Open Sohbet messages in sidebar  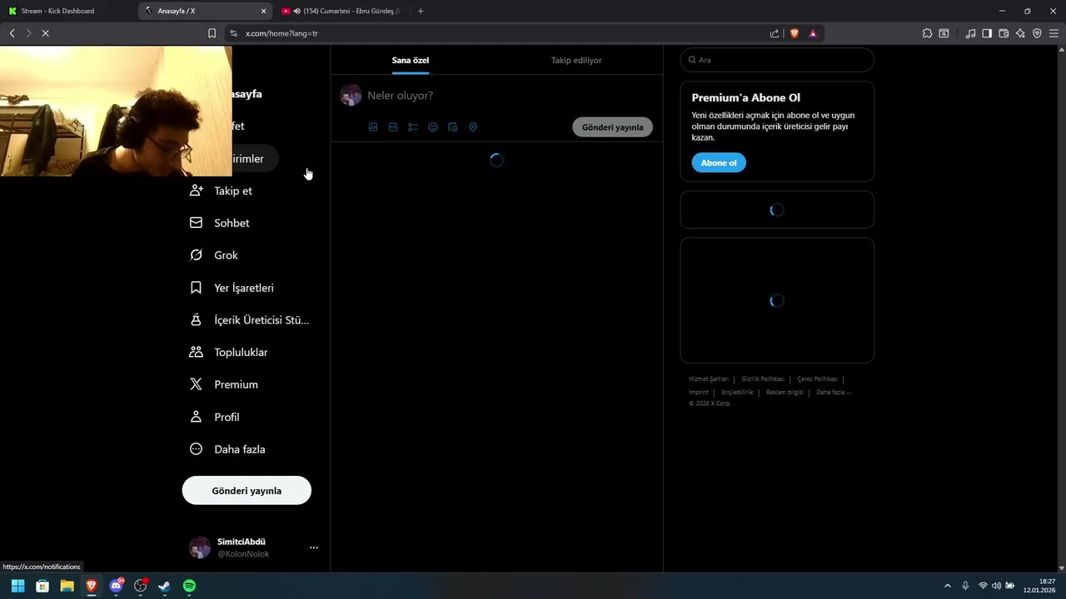pyautogui.click(x=220, y=223)
